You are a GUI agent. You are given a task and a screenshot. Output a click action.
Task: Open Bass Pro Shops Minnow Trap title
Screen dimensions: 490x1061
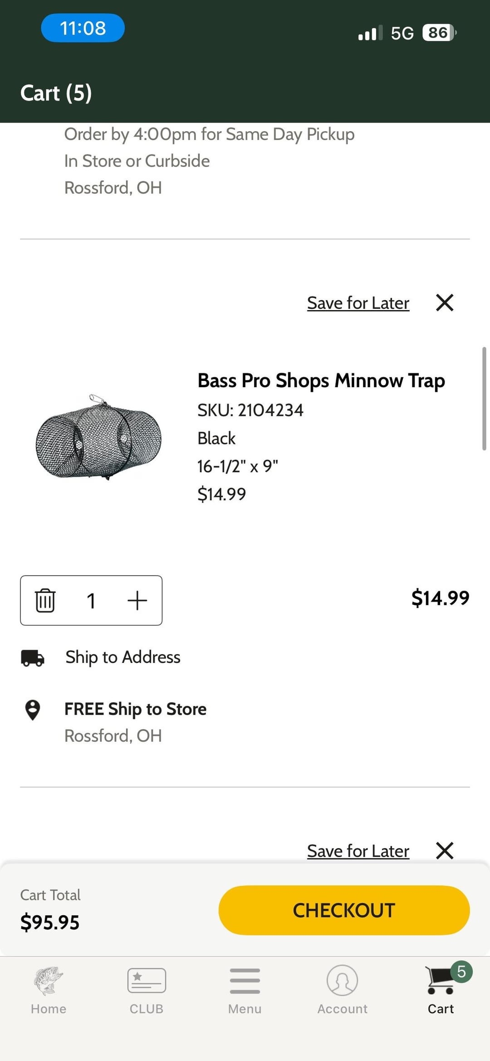(321, 380)
